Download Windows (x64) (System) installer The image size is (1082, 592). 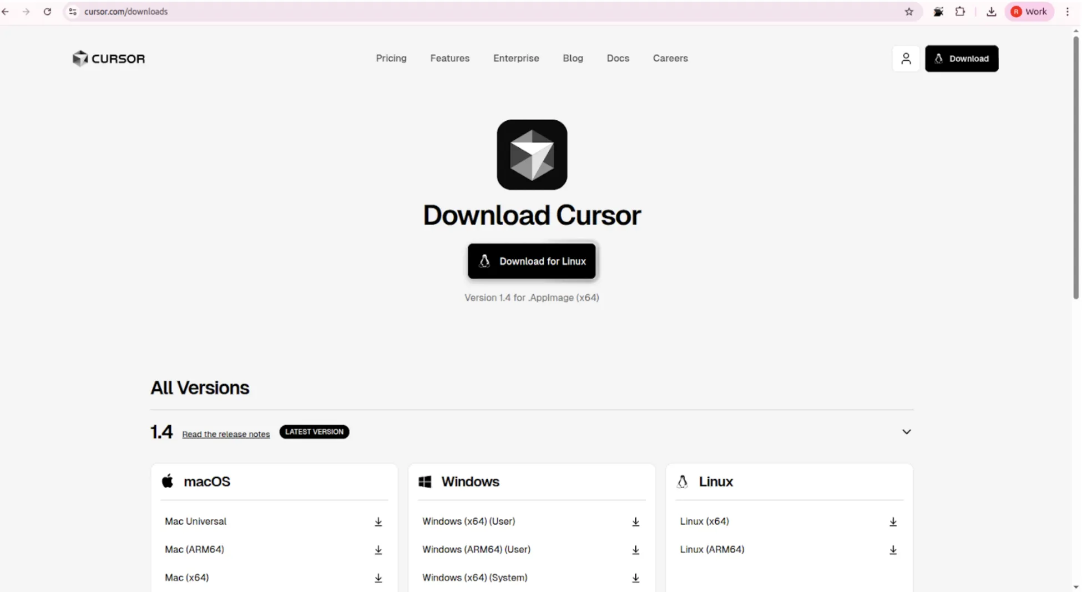(x=635, y=578)
